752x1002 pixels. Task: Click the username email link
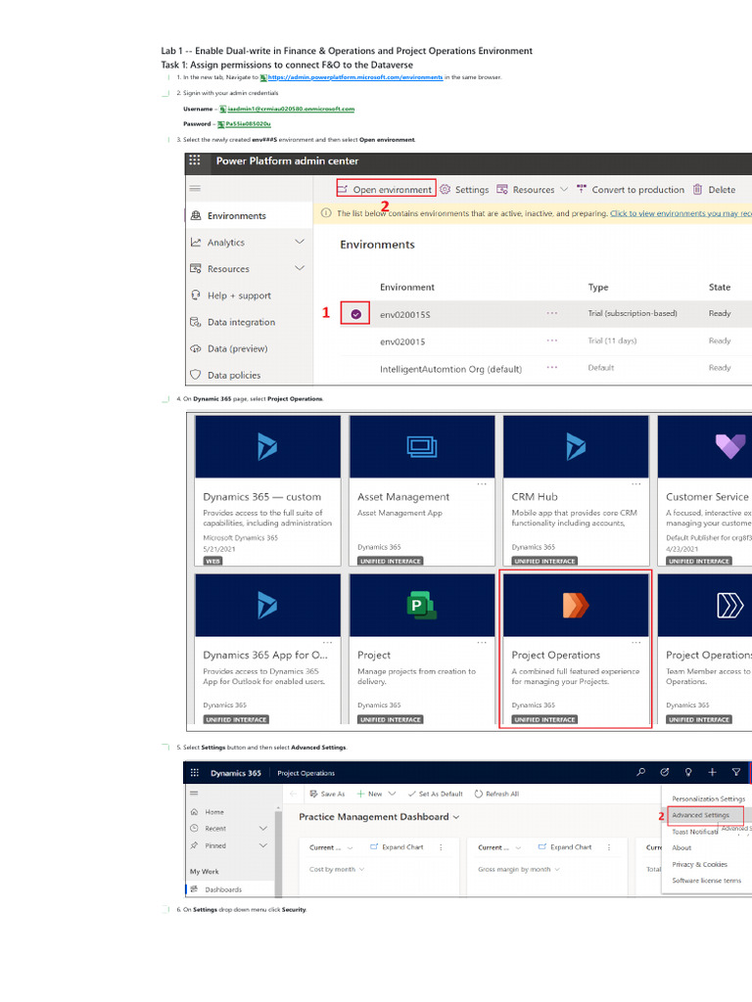pos(291,109)
